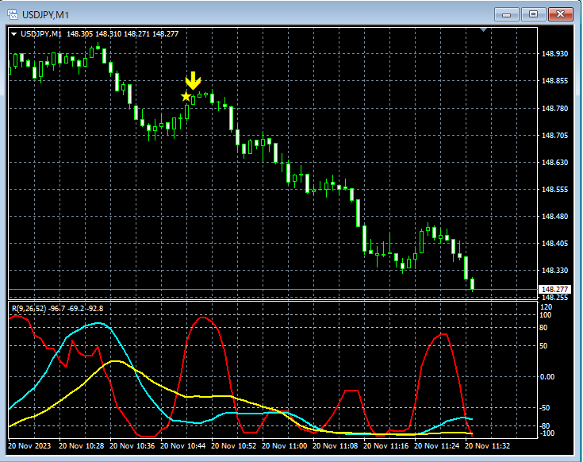Open the chart dropdown triangle beside USDJPY,M1
This screenshot has height=462, width=583.
point(13,34)
